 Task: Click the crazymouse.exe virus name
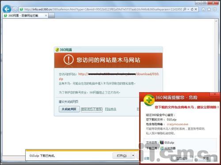pyautogui.click(x=178, y=124)
